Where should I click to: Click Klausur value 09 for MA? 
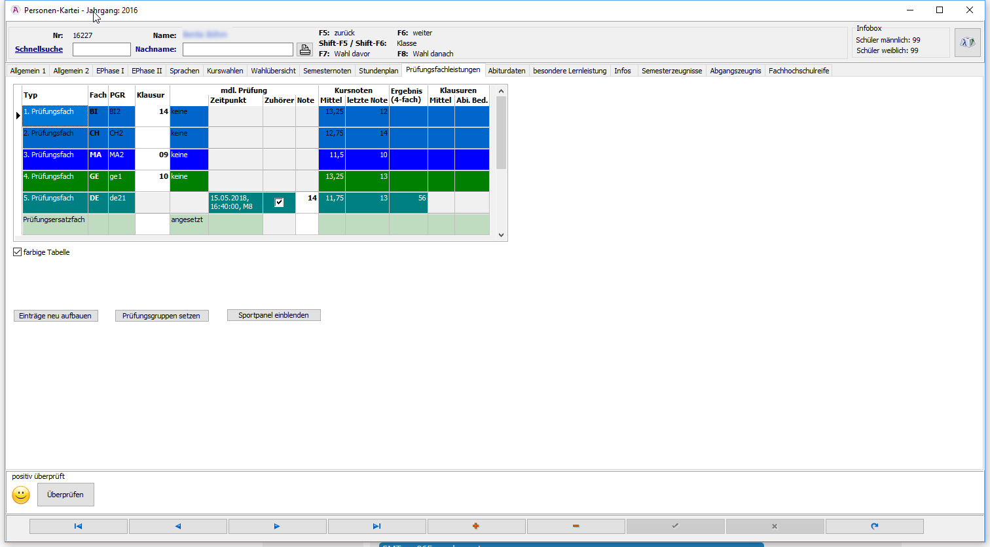pyautogui.click(x=153, y=159)
